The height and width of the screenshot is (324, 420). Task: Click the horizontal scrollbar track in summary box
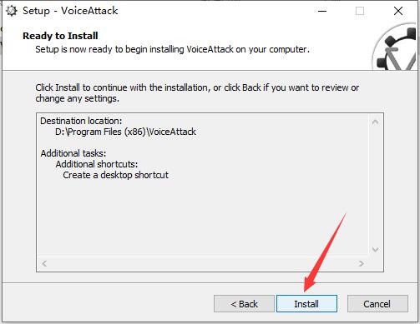coord(203,263)
